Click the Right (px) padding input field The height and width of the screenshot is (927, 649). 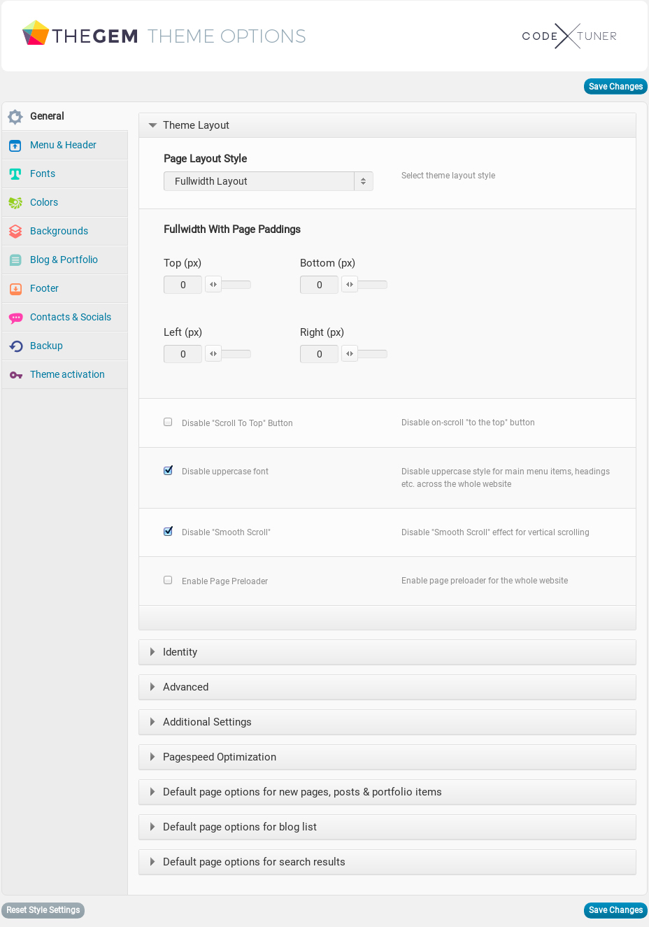click(319, 354)
